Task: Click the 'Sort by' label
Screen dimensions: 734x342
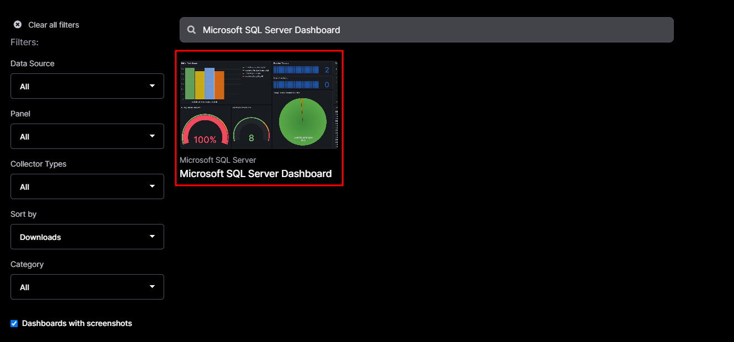Action: (x=24, y=214)
